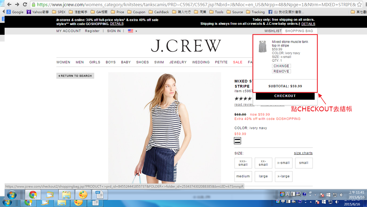Open the SALE menu
This screenshot has width=367, height=207.
coord(238,62)
